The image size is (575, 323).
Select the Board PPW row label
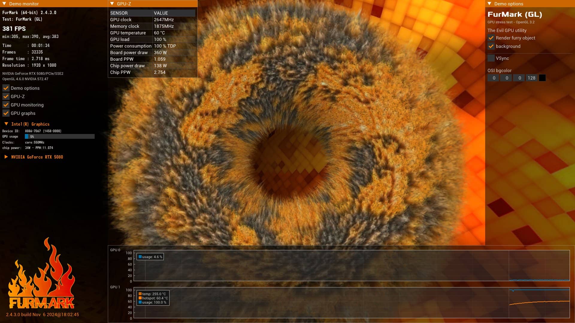tap(122, 59)
